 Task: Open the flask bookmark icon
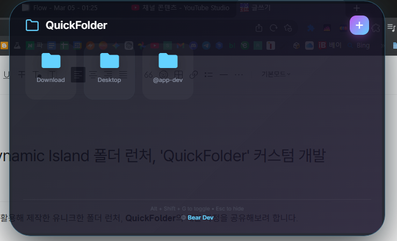tap(17, 46)
